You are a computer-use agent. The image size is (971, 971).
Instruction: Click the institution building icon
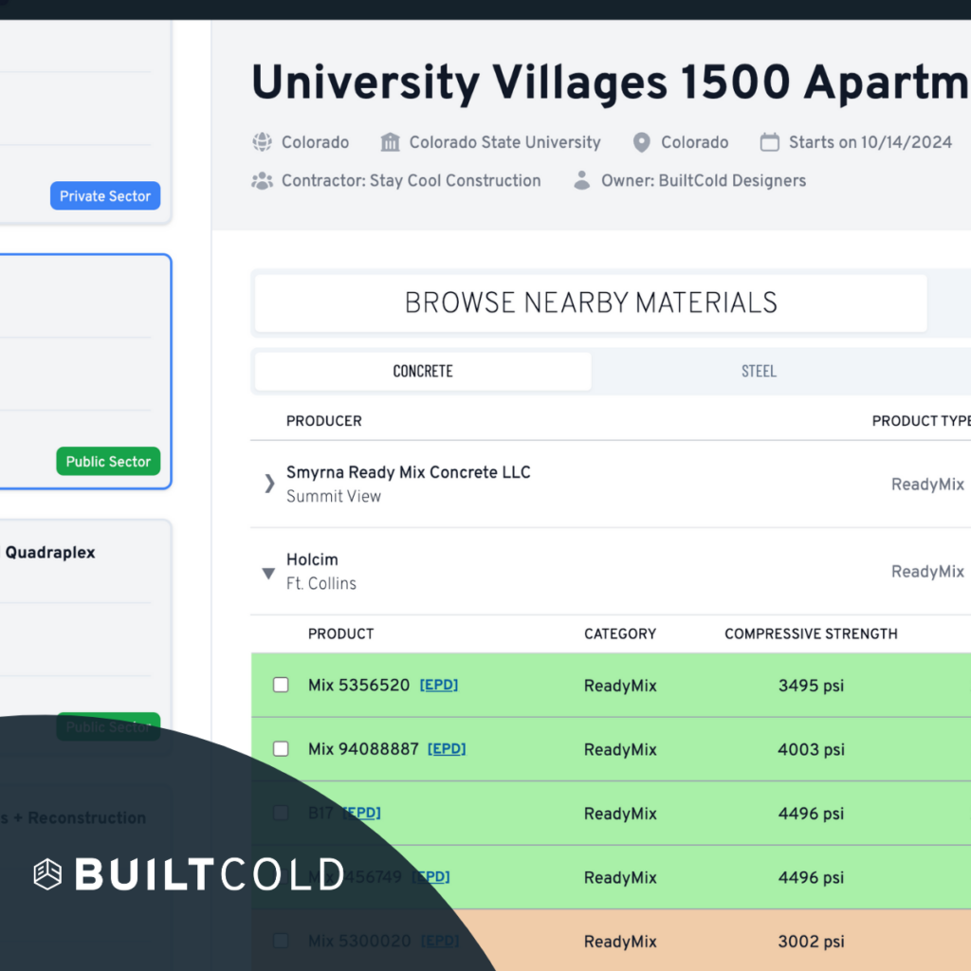pos(390,142)
